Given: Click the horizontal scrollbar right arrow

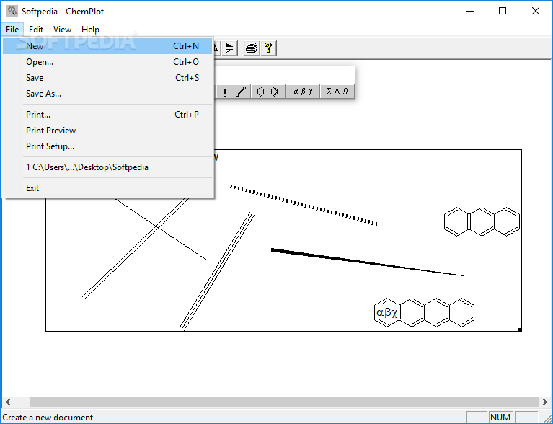Looking at the screenshot, I should coord(545,402).
